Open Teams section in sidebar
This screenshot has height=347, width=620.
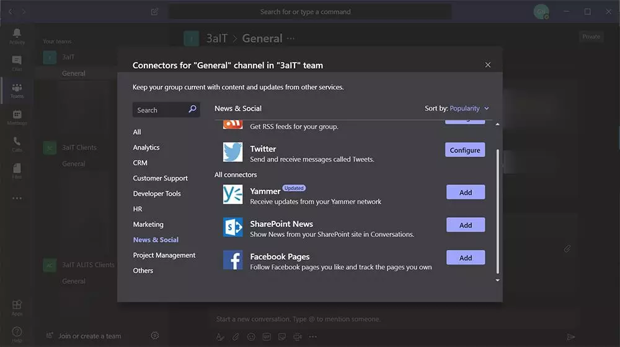17,90
